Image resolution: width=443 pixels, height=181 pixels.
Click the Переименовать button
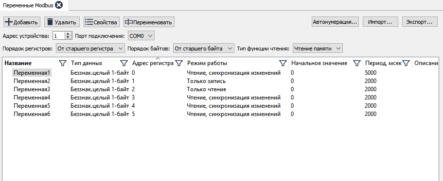(x=149, y=22)
